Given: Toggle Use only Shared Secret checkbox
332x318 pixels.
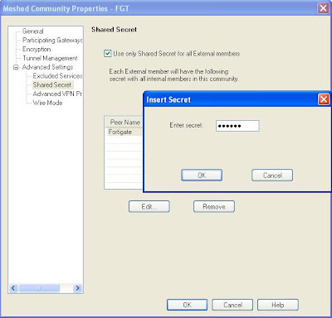Looking at the screenshot, I should coord(107,53).
